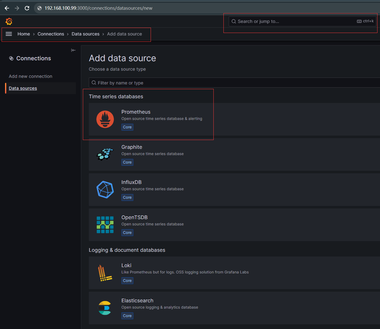Click the Search or jump to field

(x=302, y=21)
